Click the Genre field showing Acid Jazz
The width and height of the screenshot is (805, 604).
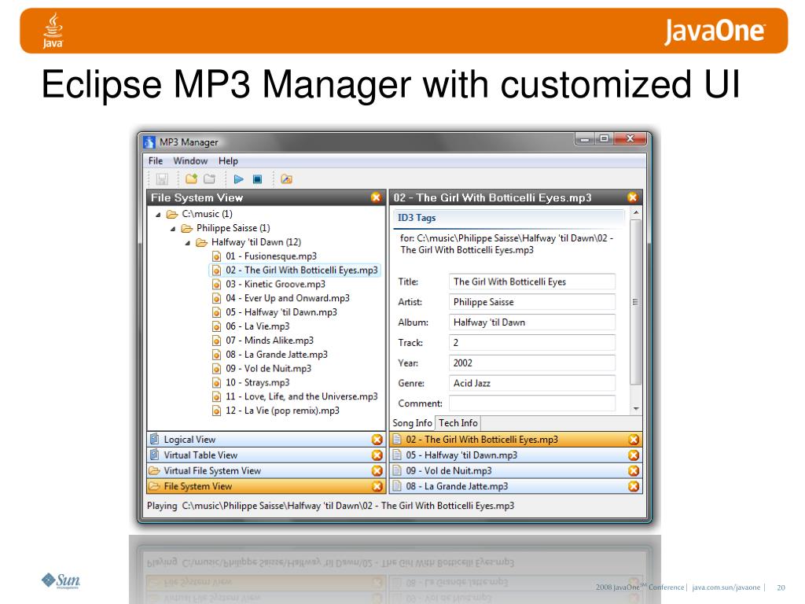[532, 383]
